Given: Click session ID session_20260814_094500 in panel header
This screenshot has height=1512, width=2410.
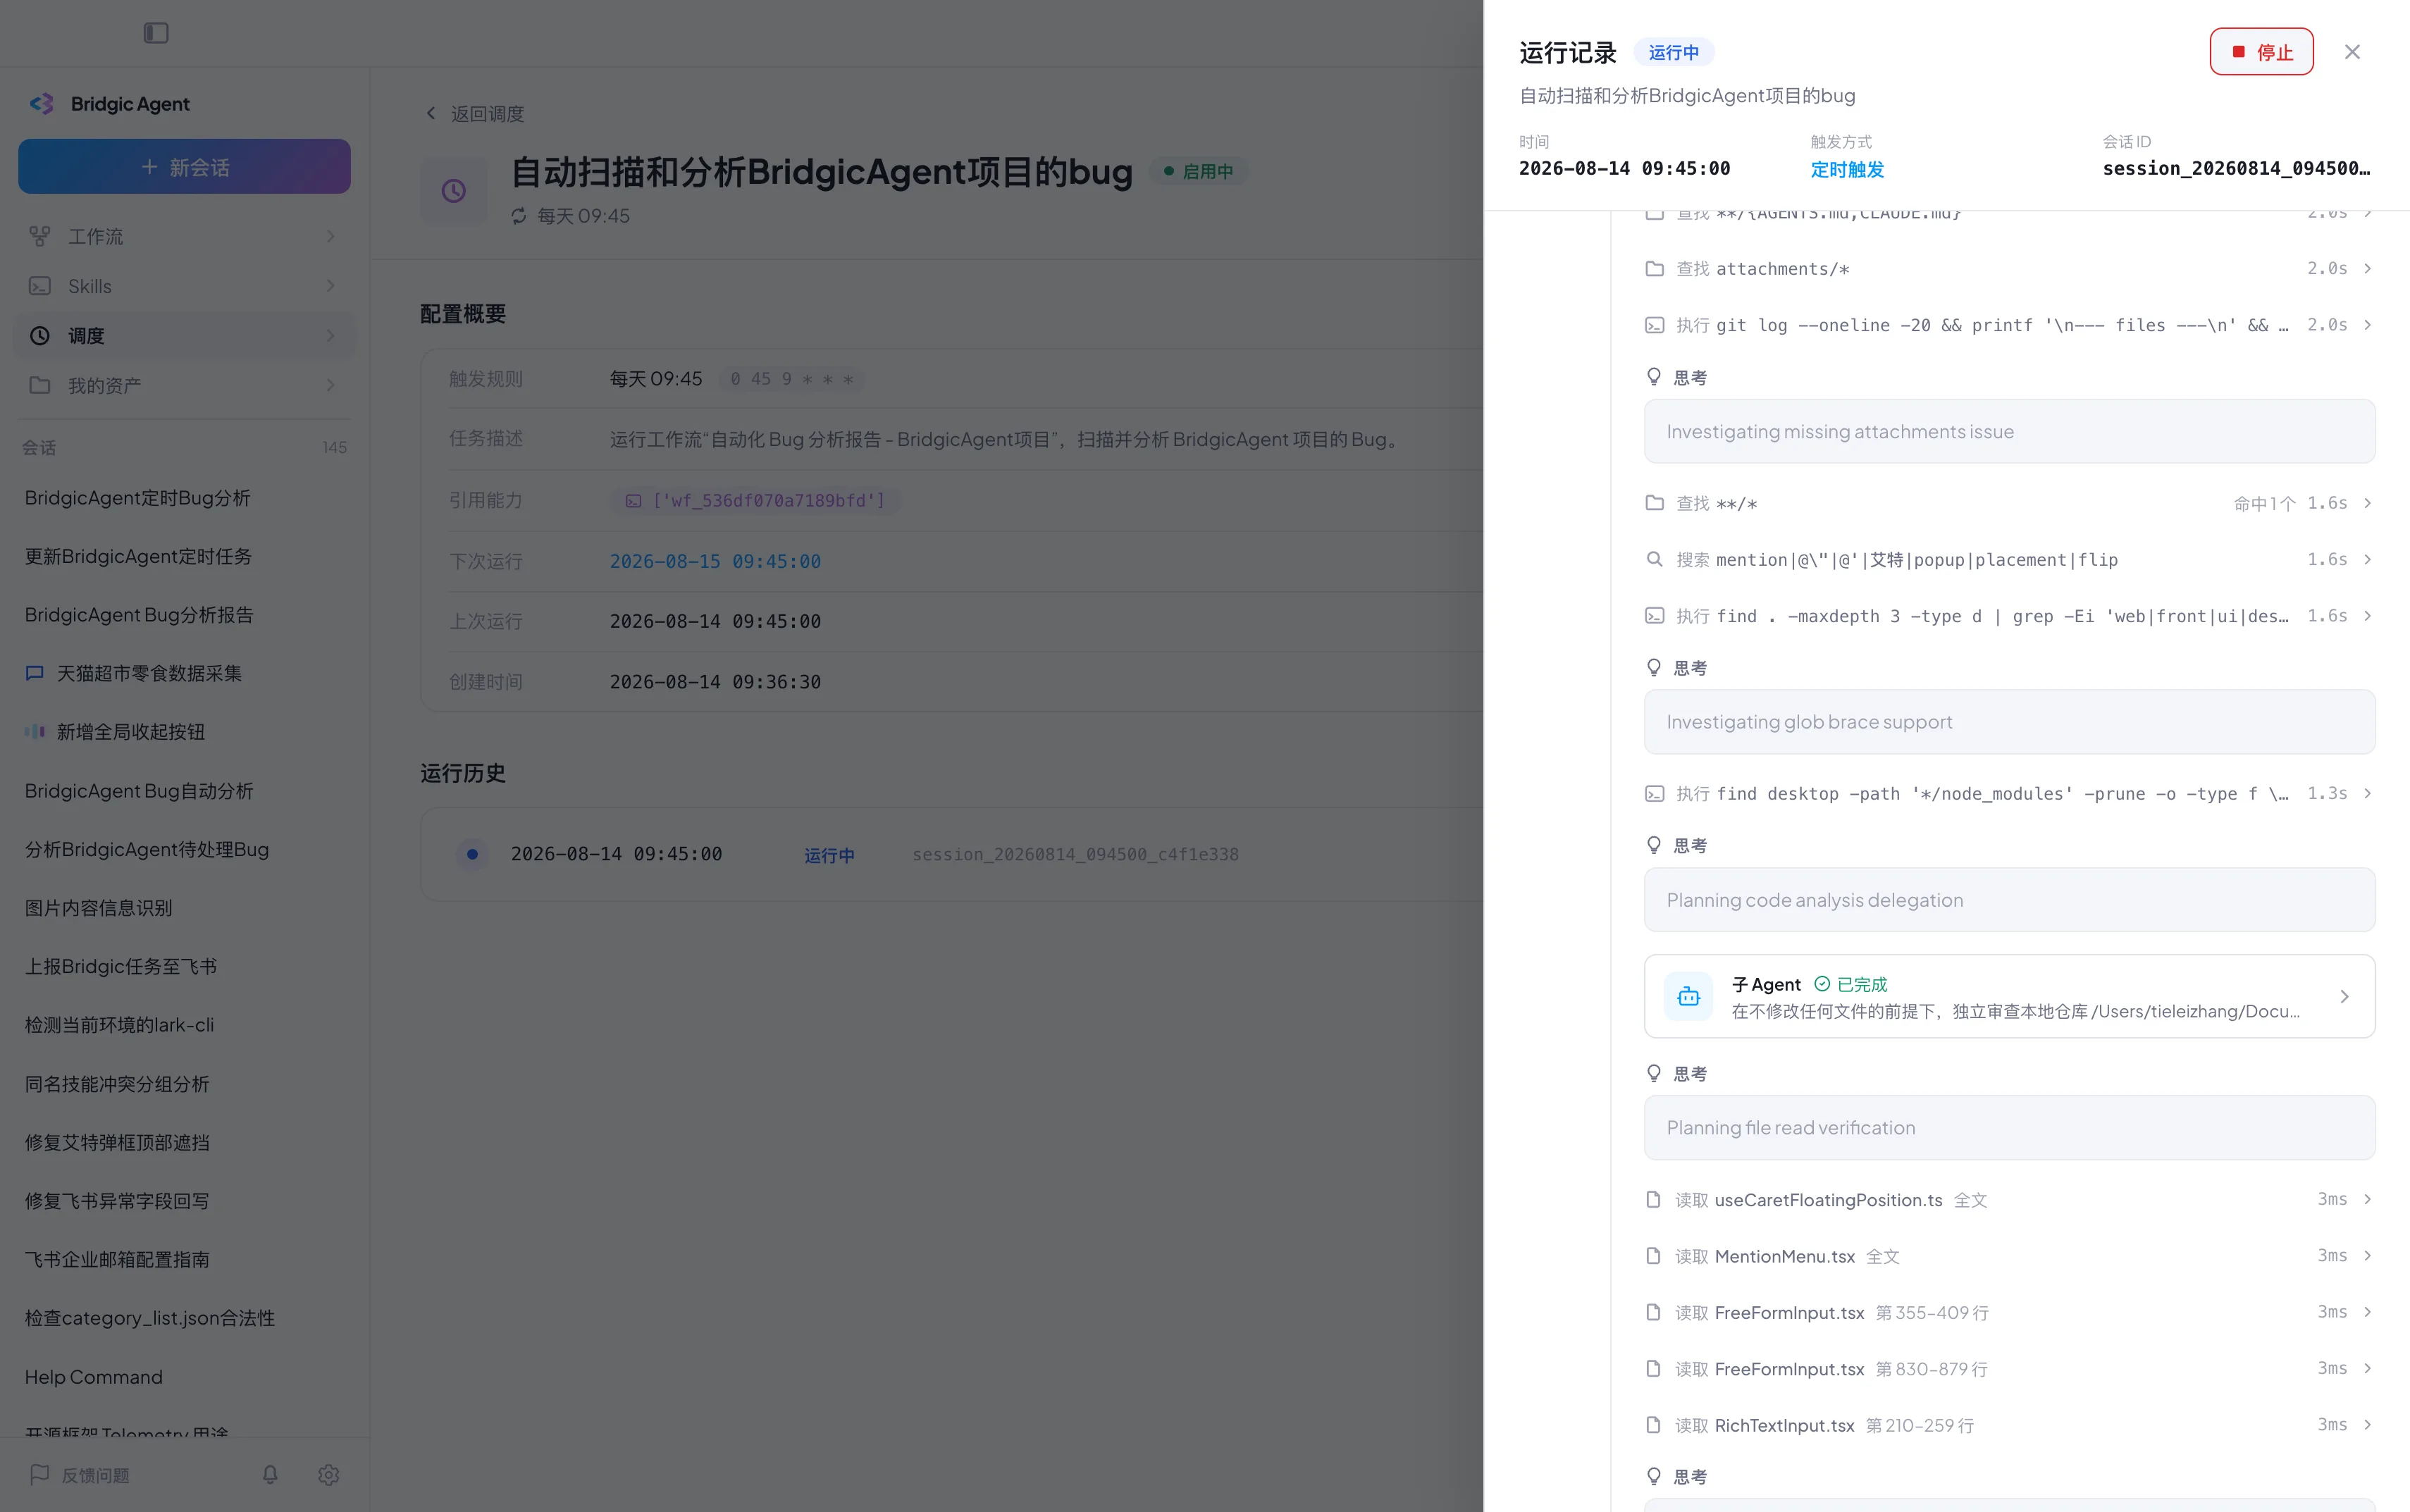Looking at the screenshot, I should coord(2236,168).
